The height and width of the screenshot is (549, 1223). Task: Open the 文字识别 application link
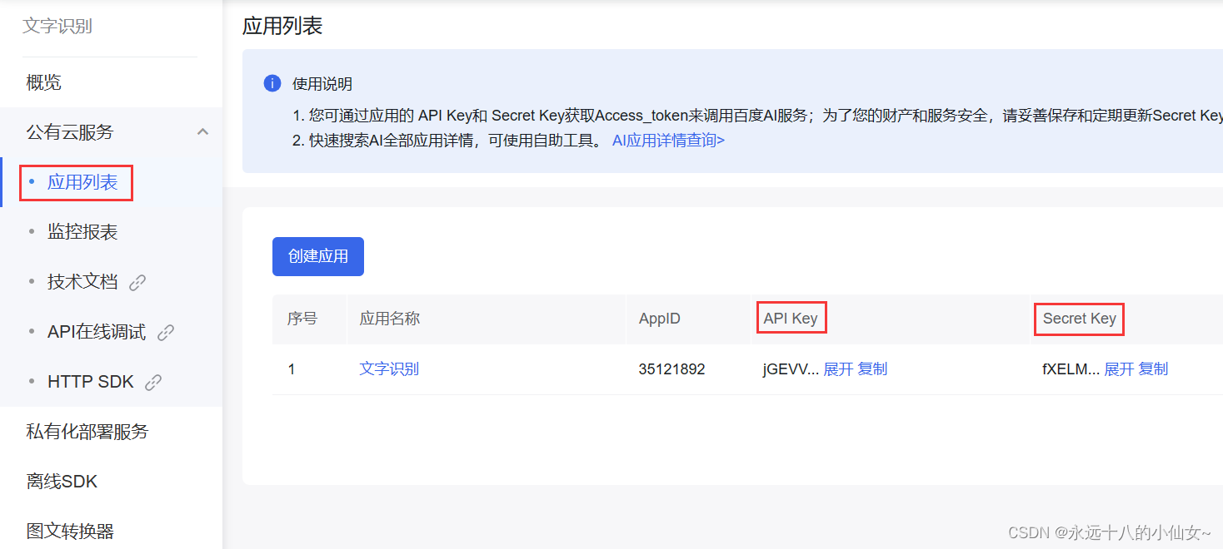click(389, 369)
